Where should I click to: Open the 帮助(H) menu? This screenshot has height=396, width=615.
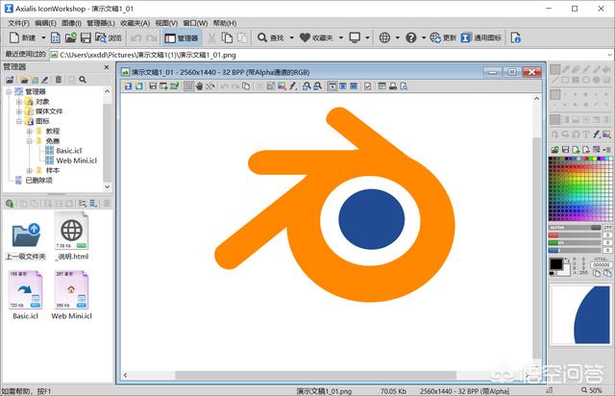(225, 23)
